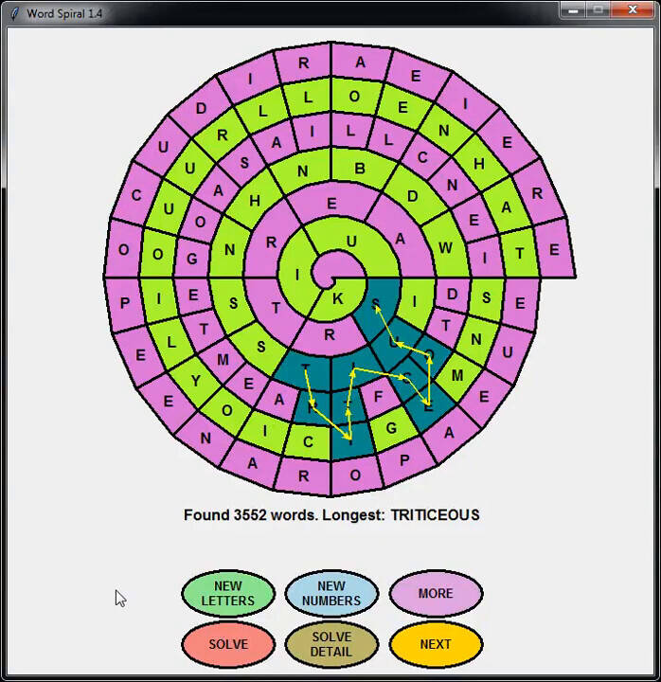Select the green B letter tile
This screenshot has height=682, width=661.
(x=360, y=170)
